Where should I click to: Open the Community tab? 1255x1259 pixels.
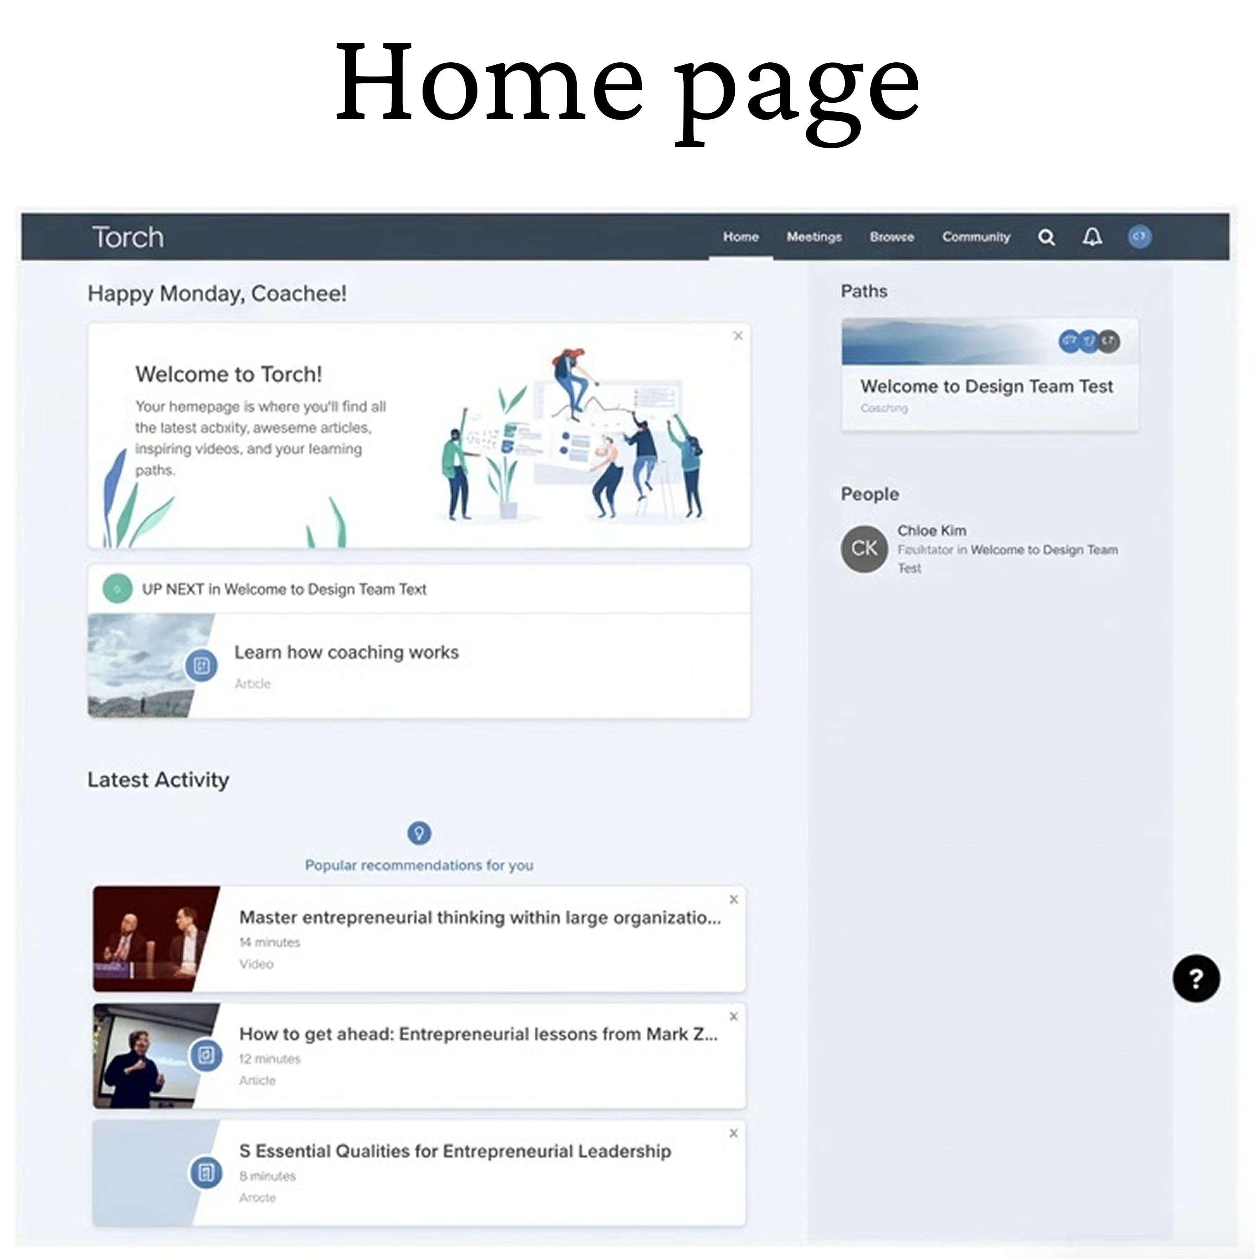point(975,237)
